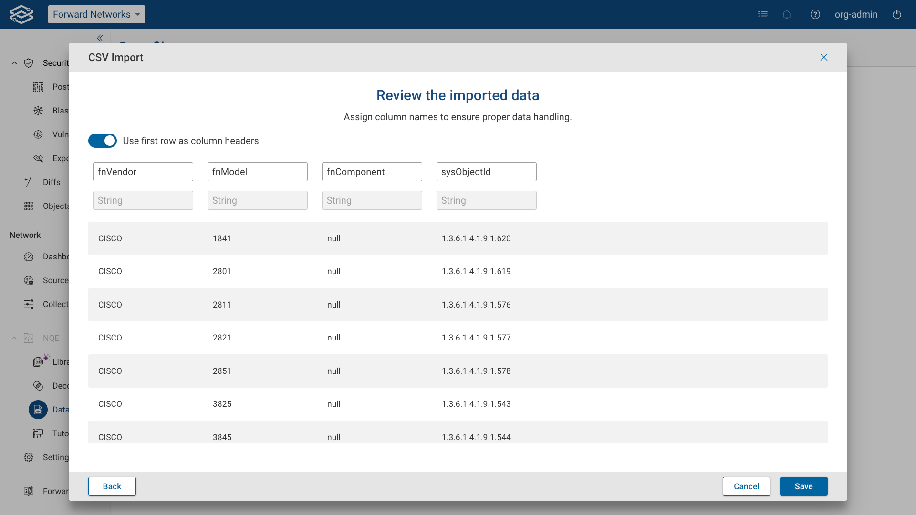The width and height of the screenshot is (916, 515).
Task: Click the task list icon in top bar
Action: tap(763, 14)
